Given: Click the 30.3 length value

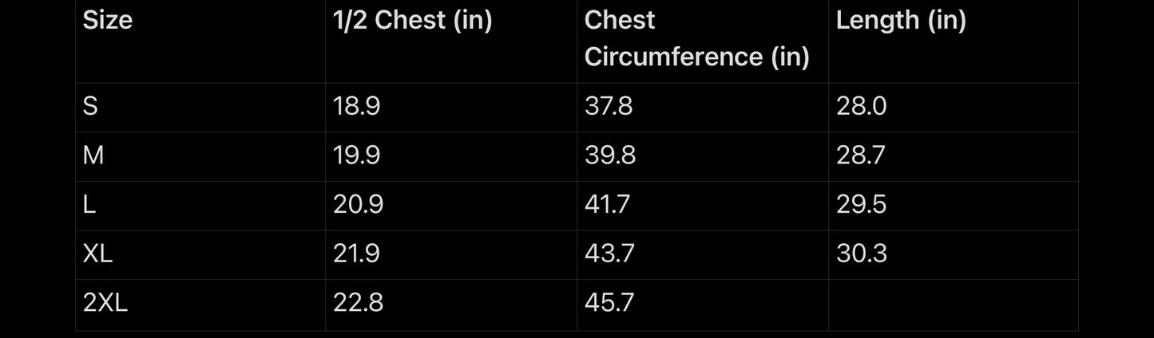Looking at the screenshot, I should (862, 253).
